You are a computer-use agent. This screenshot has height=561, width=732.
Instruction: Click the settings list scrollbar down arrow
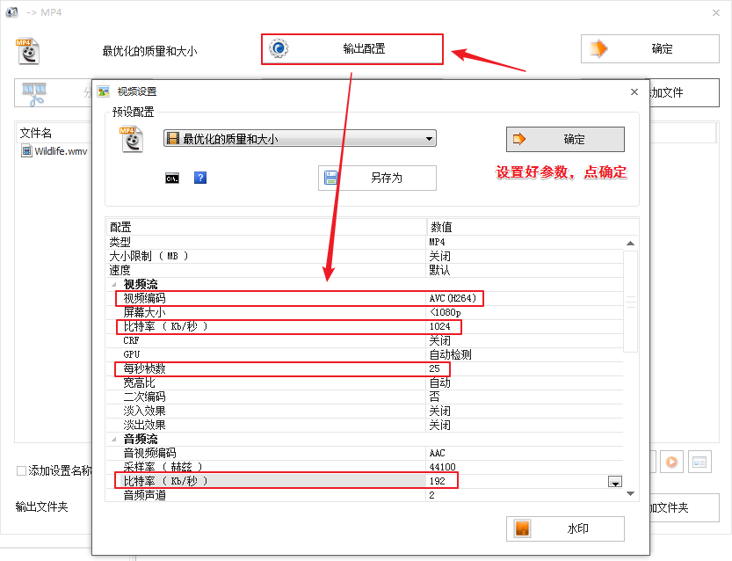pyautogui.click(x=630, y=494)
